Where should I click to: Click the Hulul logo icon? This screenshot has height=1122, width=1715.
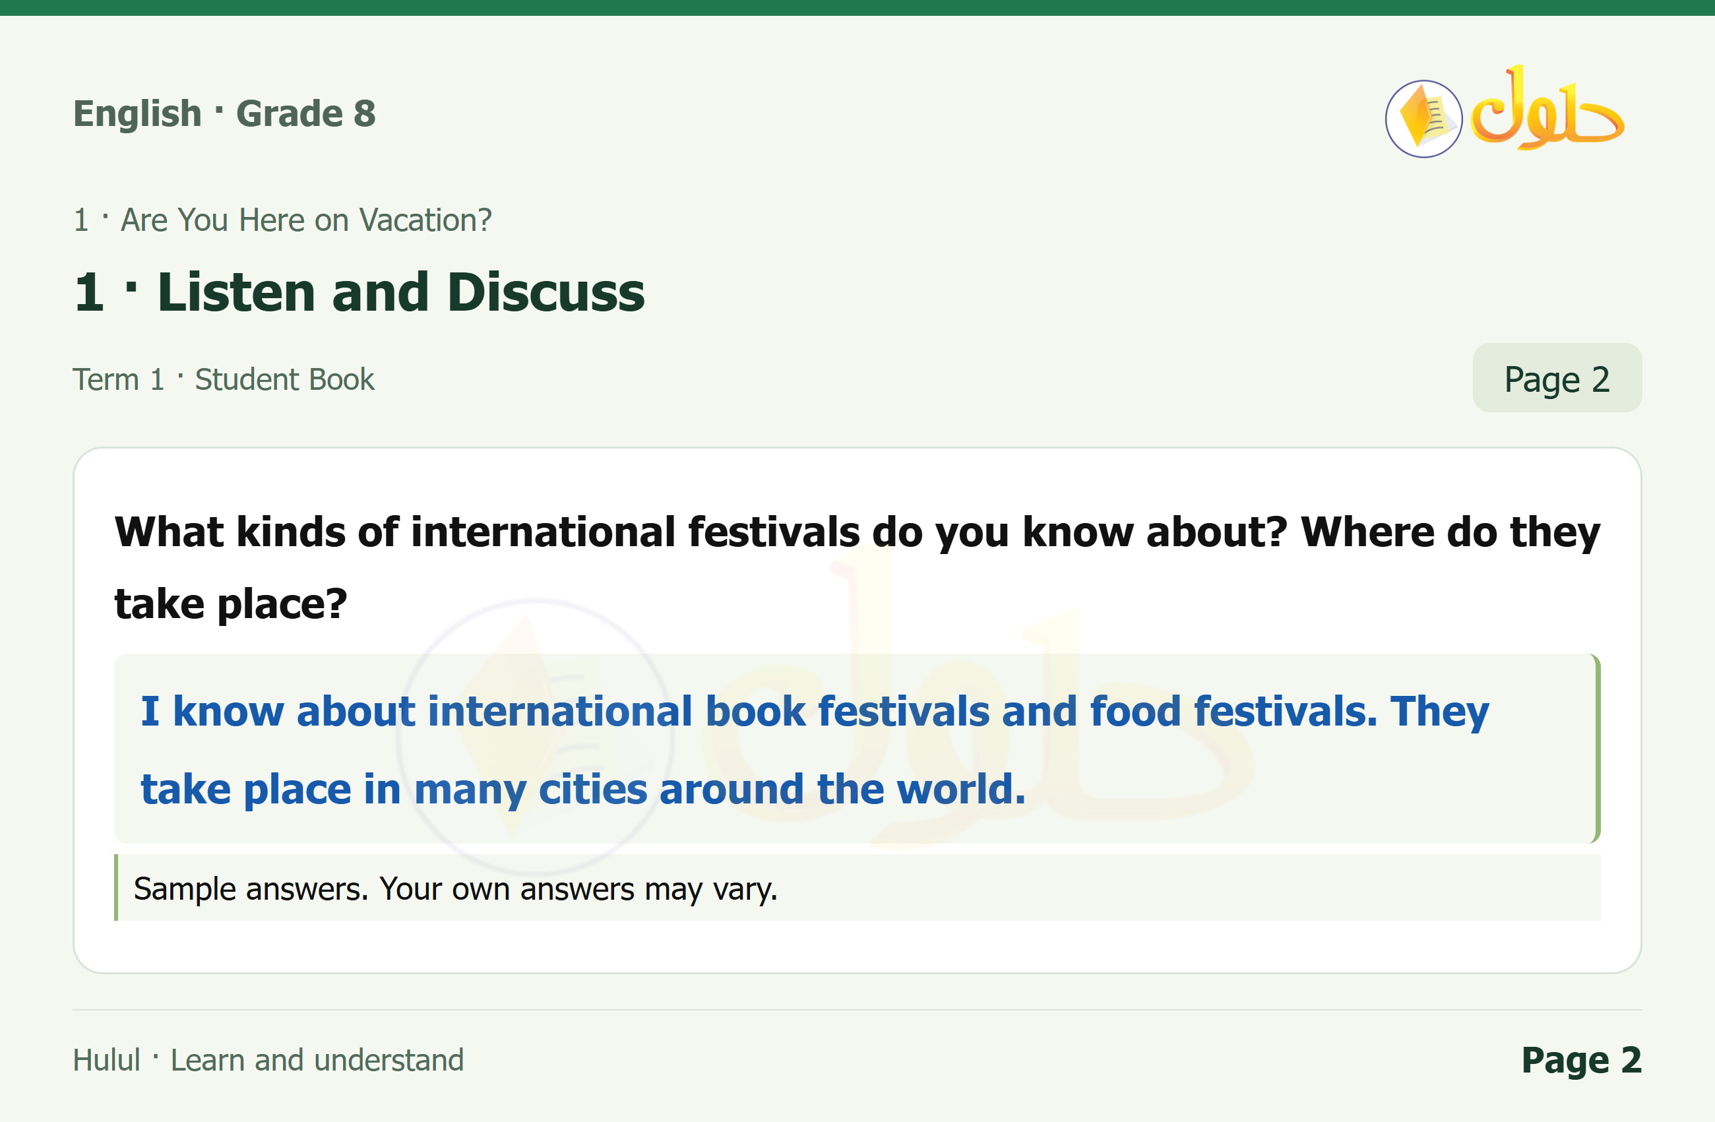click(x=1505, y=112)
